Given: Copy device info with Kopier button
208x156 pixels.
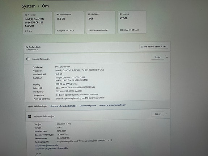Looking at the screenshot, I should coord(157,57).
